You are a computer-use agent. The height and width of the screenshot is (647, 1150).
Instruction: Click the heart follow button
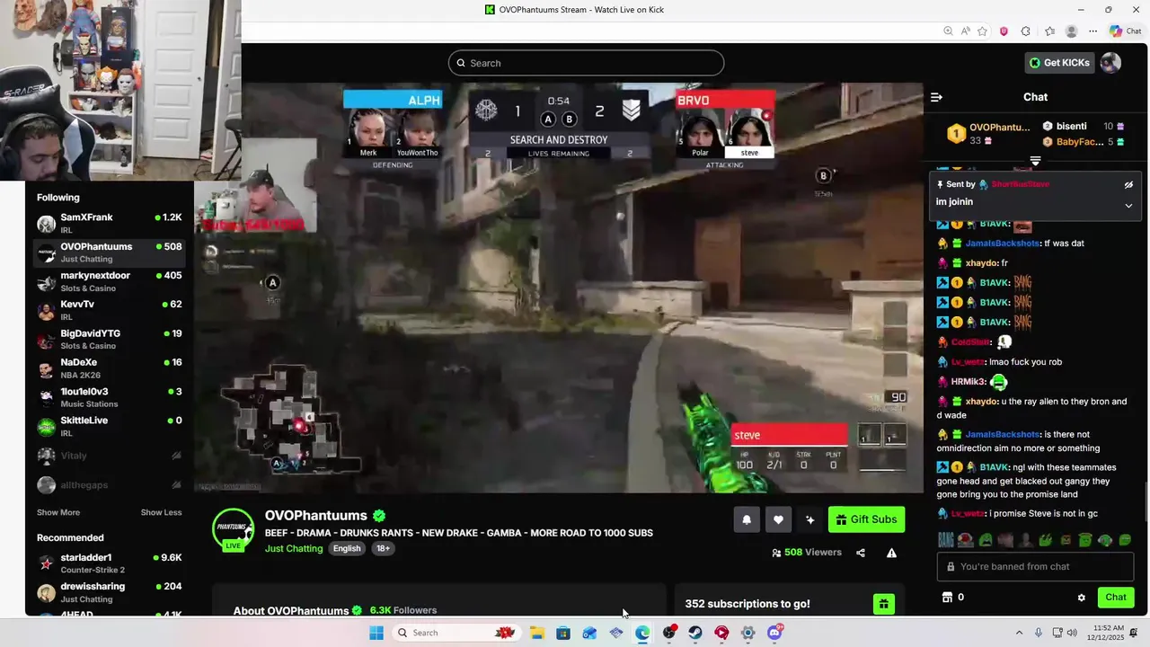coord(778,519)
